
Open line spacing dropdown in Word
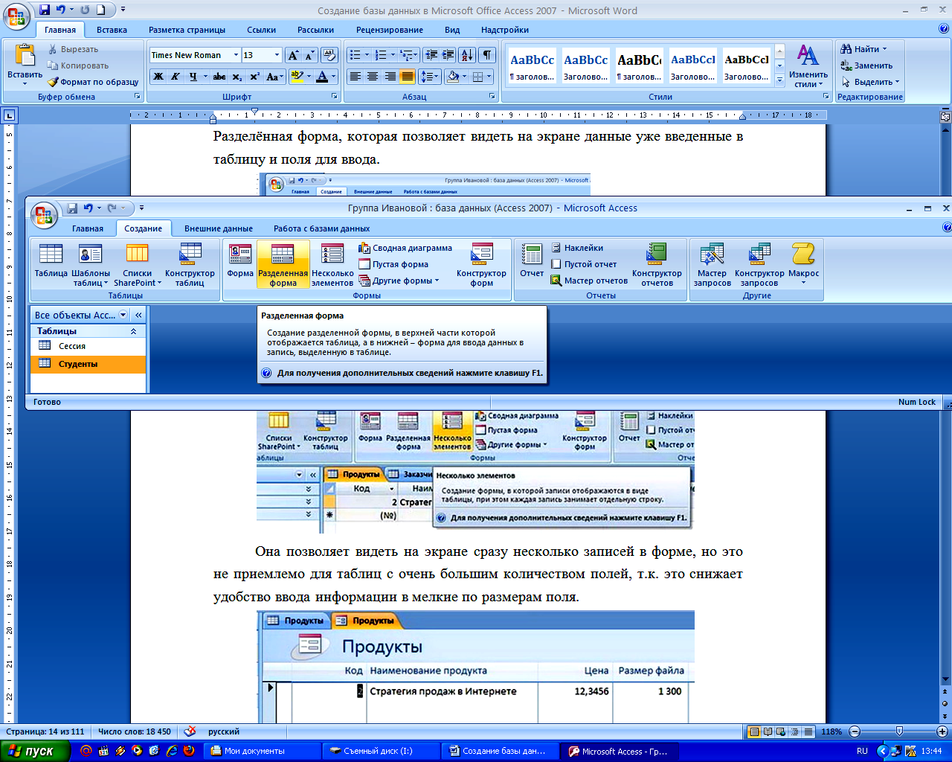tap(429, 76)
